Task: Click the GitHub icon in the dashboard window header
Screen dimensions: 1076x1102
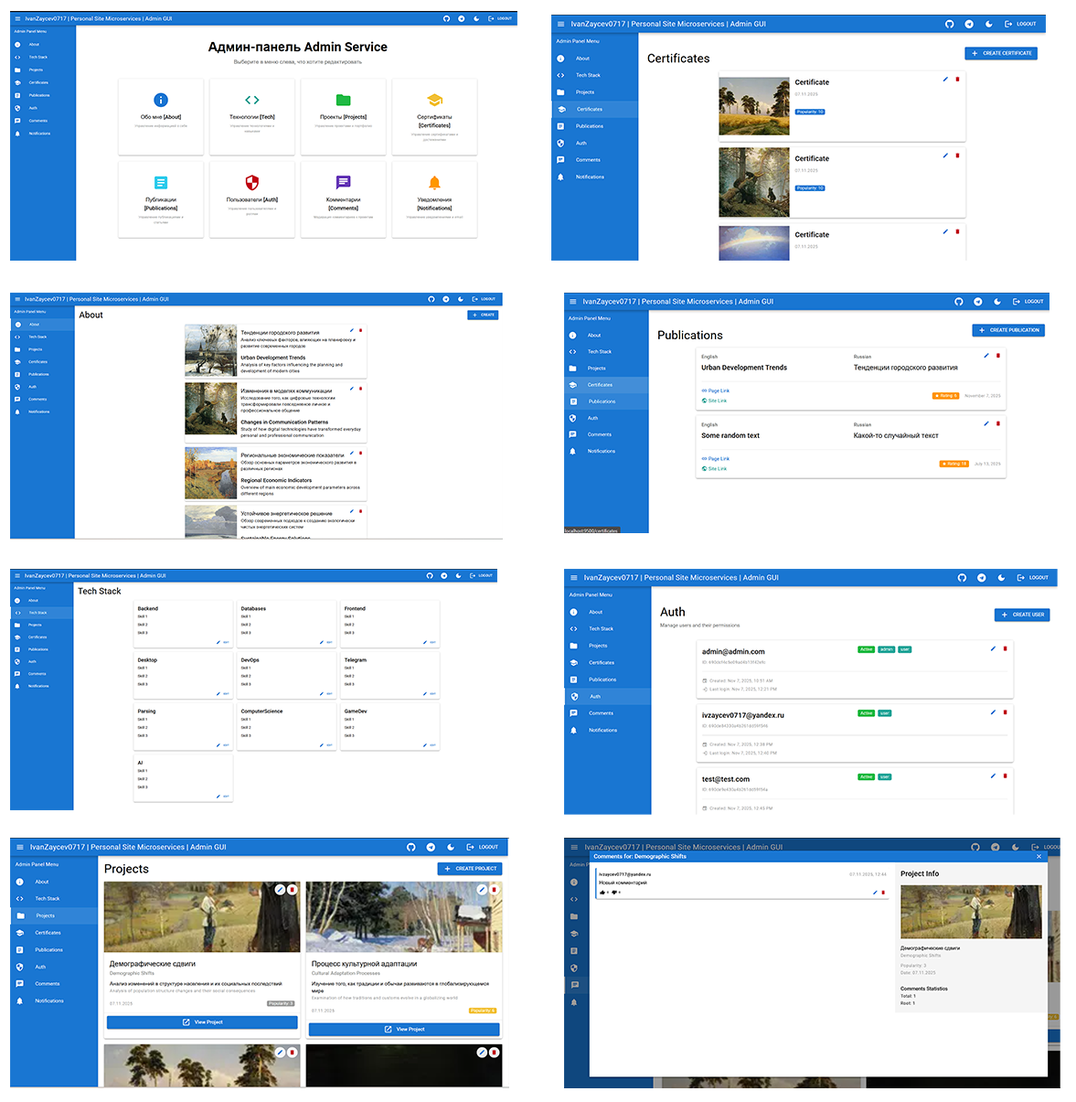Action: (446, 18)
